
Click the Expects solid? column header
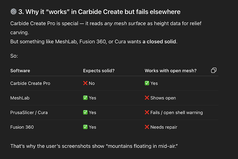click(99, 71)
